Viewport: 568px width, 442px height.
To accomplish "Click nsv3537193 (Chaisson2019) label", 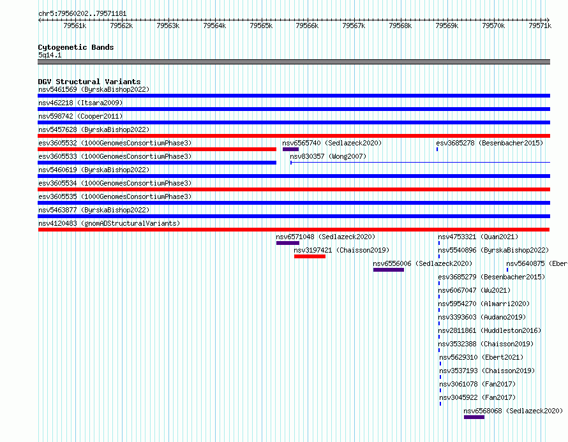I will tap(487, 371).
